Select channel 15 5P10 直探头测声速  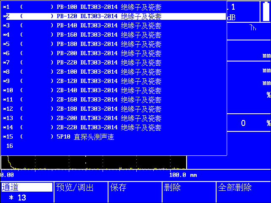click(x=114, y=137)
